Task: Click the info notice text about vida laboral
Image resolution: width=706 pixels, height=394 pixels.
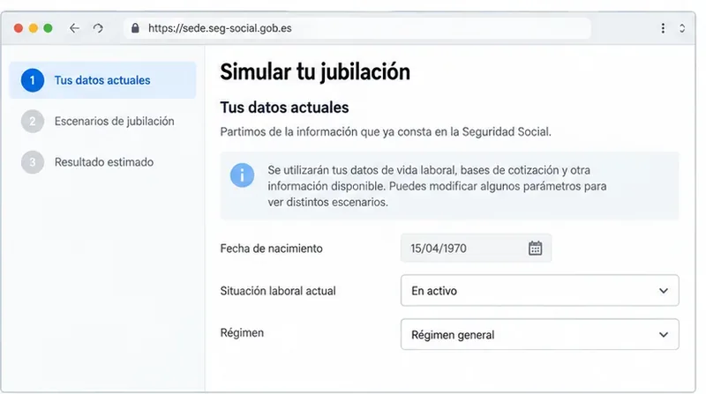Action: pos(437,186)
